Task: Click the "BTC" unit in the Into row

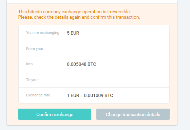Action: [x=92, y=64]
